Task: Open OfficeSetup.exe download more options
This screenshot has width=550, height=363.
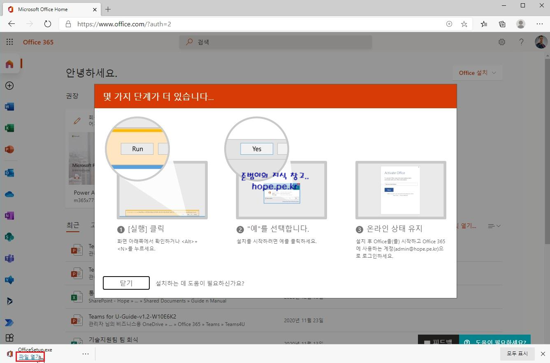Action: [86, 354]
